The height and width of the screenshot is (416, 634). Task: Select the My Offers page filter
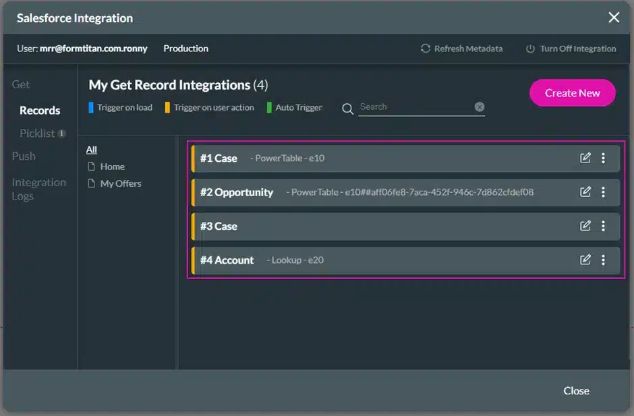[120, 183]
